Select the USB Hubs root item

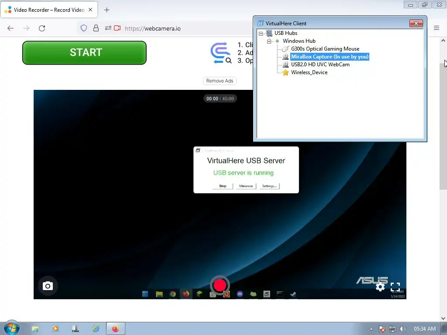(x=285, y=33)
